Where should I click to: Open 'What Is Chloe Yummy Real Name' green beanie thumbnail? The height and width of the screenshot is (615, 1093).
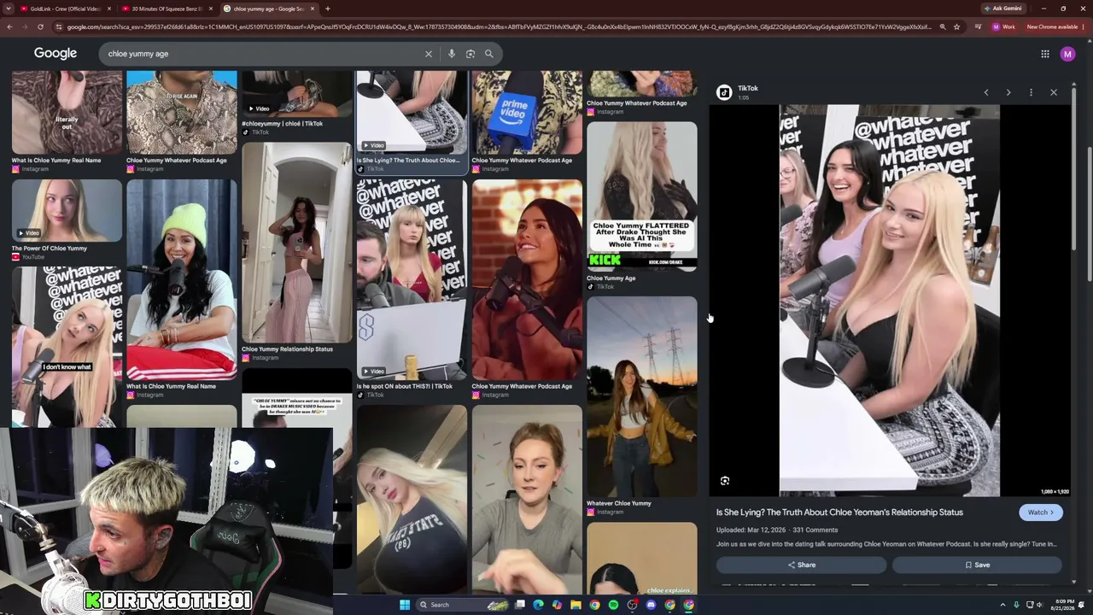(x=182, y=280)
